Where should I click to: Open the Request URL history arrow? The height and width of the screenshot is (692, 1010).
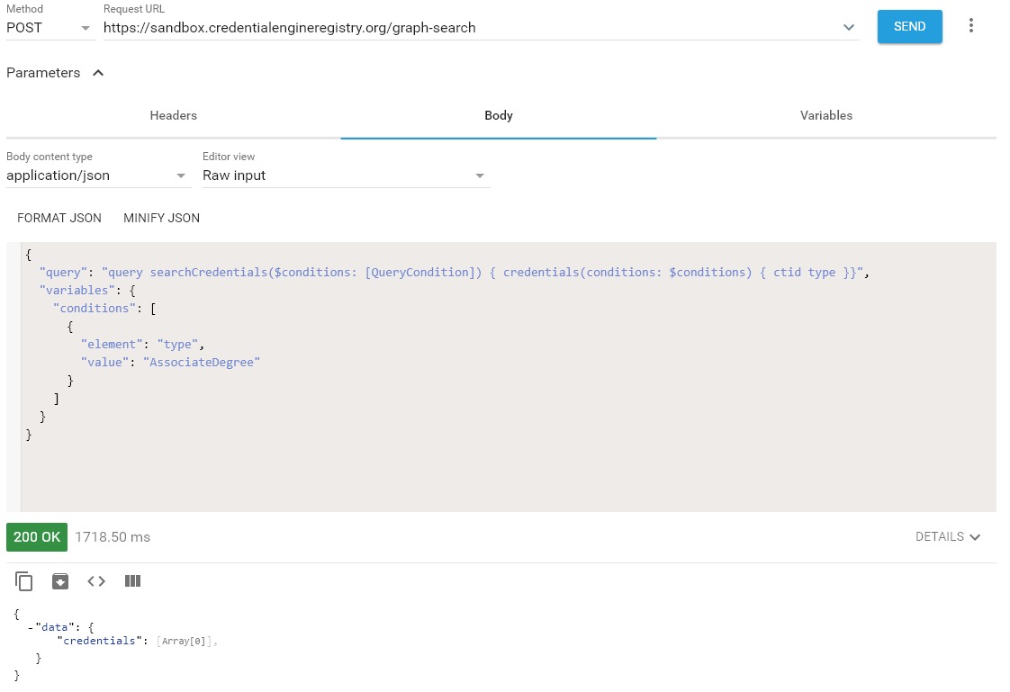849,27
